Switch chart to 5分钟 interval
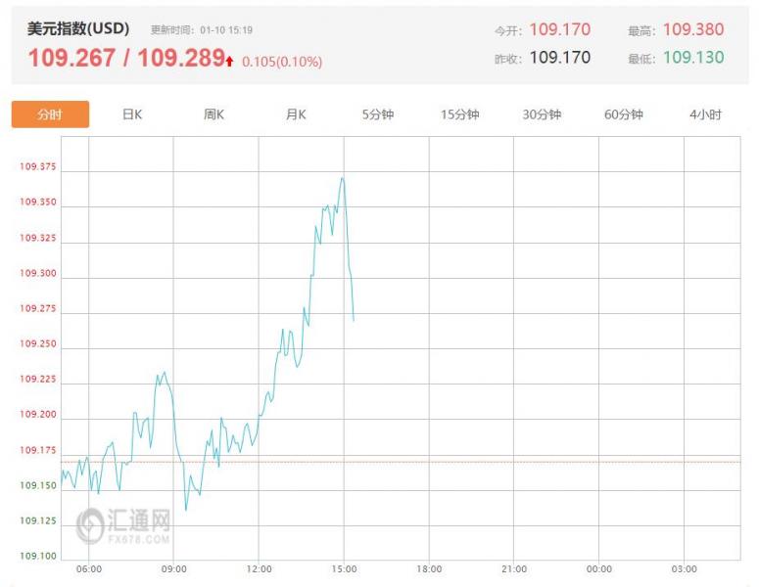This screenshot has width=759, height=587. coord(377,114)
